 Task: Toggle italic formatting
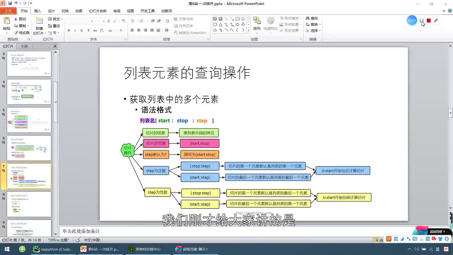tap(75, 30)
